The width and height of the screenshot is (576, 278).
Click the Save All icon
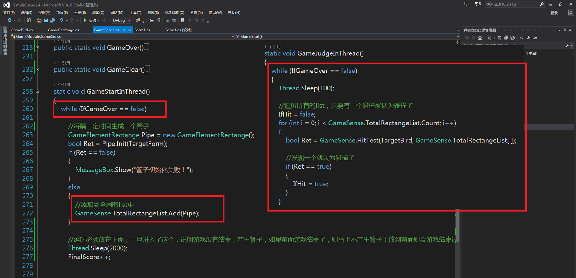[x=53, y=20]
